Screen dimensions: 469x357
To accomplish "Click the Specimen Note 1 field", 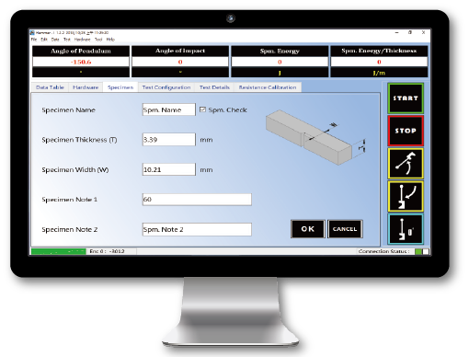I will (x=197, y=200).
